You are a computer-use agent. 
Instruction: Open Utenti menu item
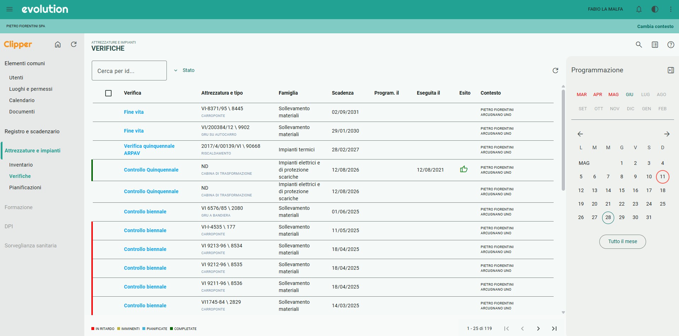[16, 78]
